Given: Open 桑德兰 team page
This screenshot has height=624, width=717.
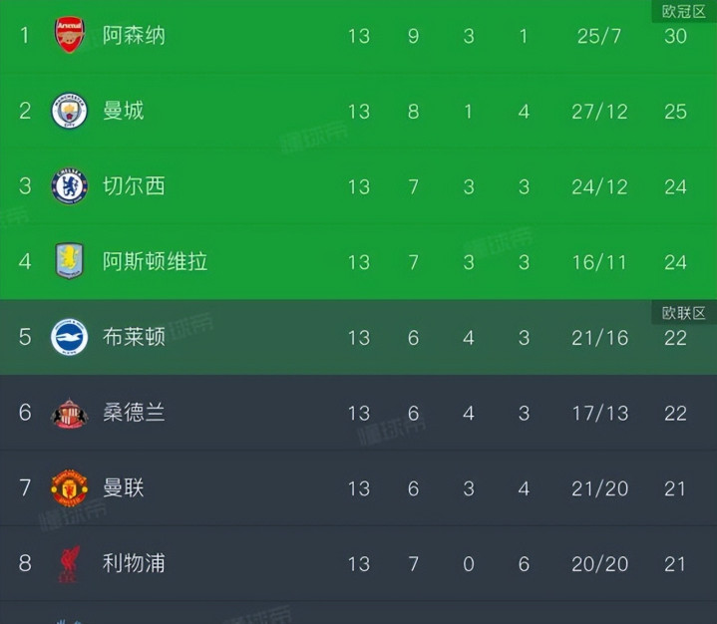Looking at the screenshot, I should pos(134,413).
